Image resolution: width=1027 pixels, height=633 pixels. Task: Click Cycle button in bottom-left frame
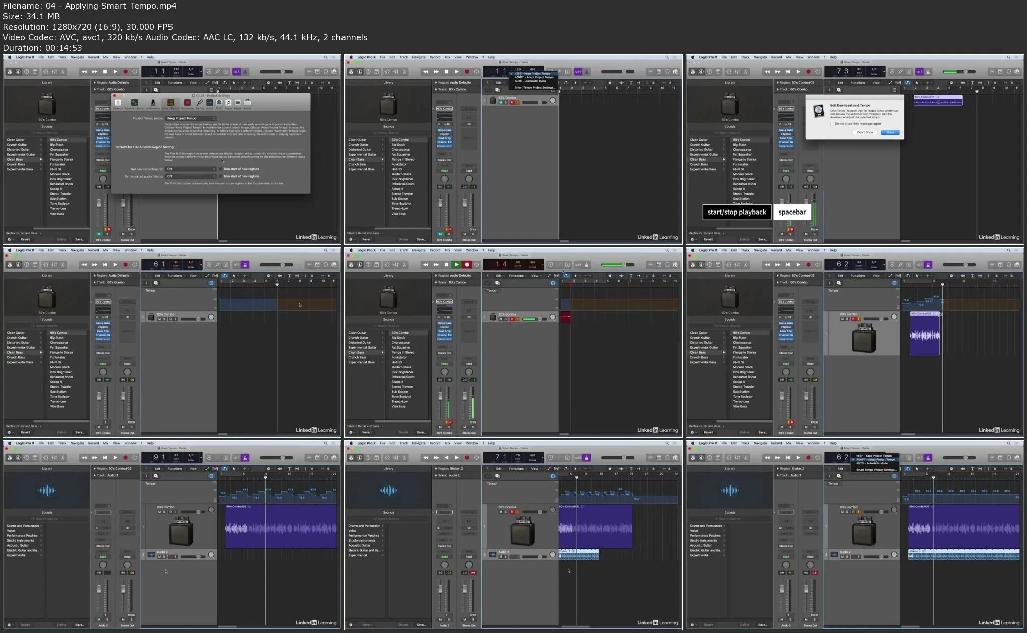(135, 458)
